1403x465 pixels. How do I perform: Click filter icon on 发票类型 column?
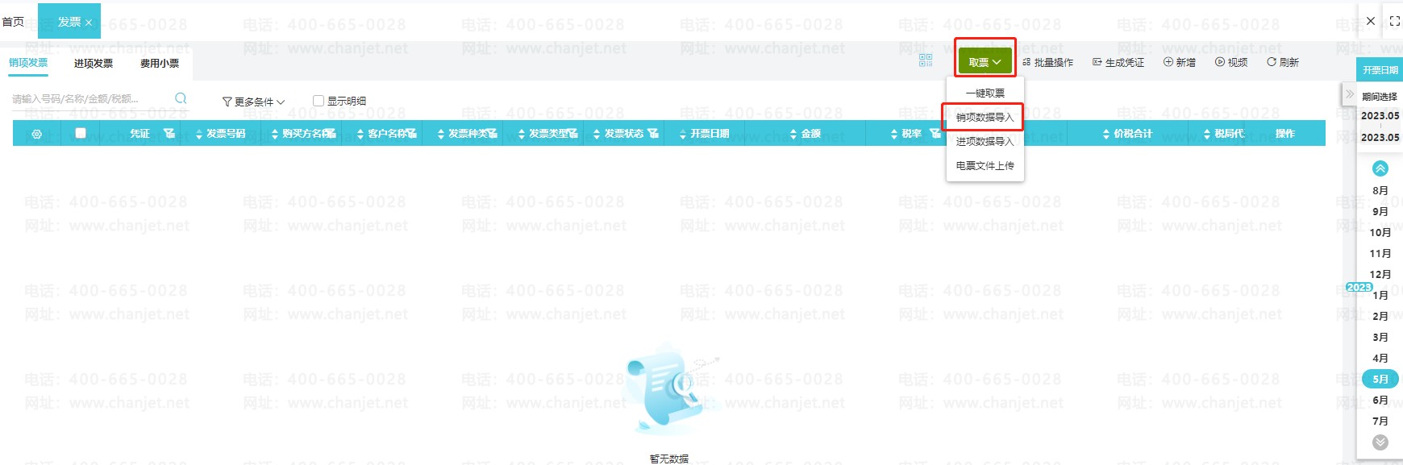click(572, 133)
